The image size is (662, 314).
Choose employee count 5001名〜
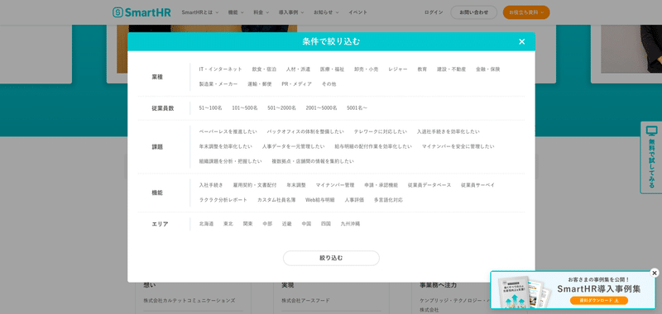coord(357,108)
